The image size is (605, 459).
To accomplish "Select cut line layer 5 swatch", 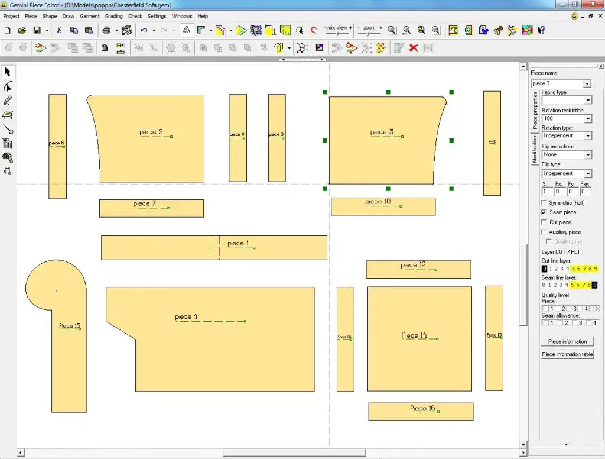I will [x=573, y=269].
